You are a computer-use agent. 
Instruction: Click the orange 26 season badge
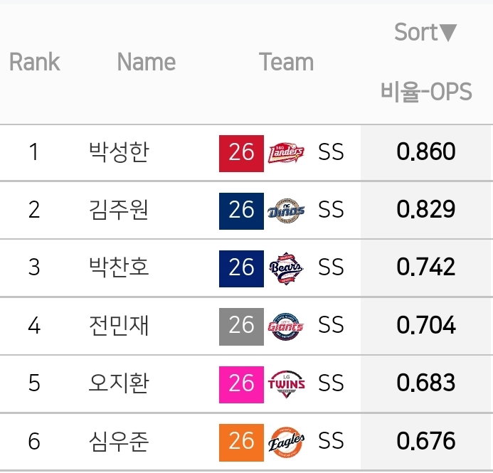click(x=241, y=442)
